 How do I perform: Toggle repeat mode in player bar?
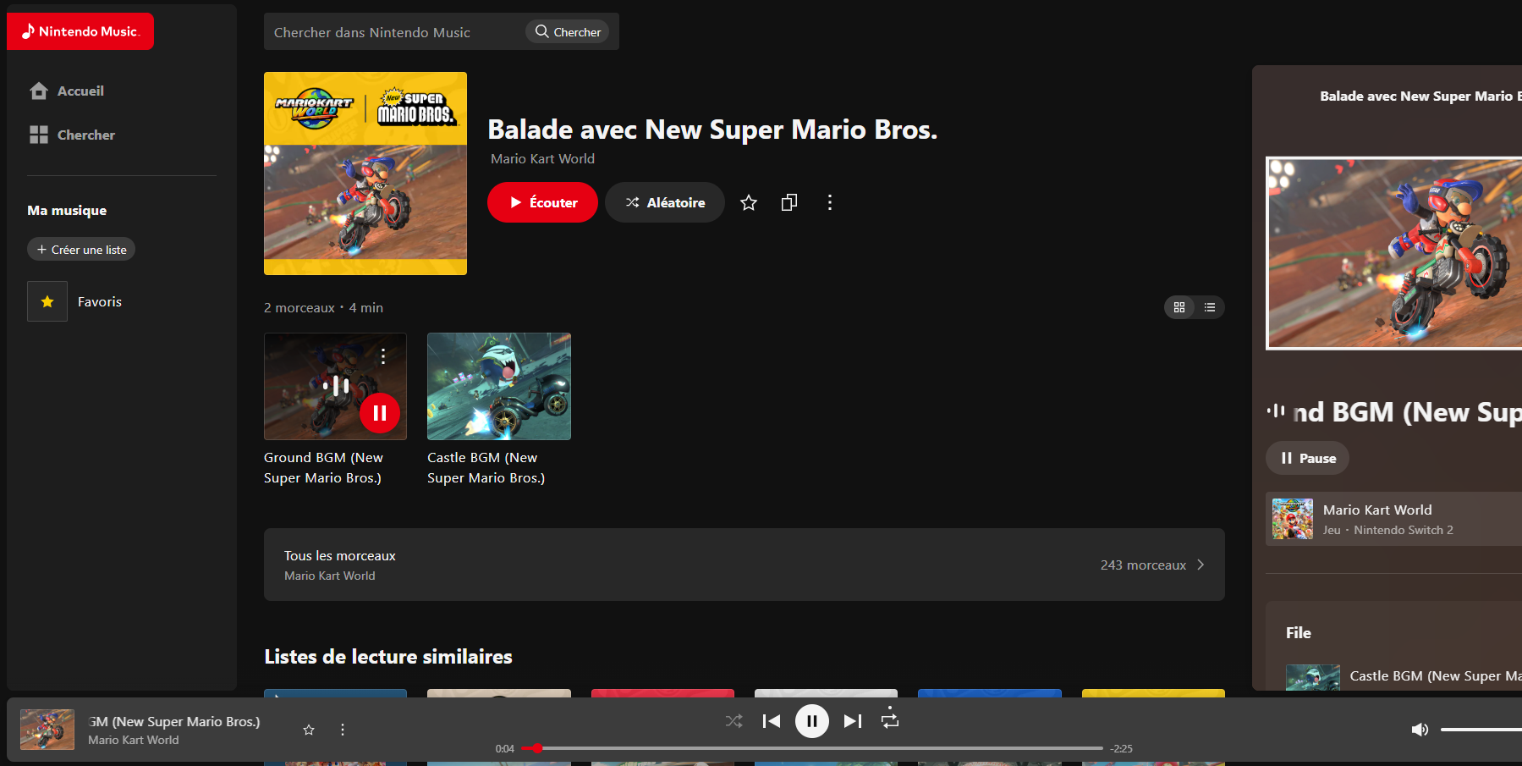[890, 720]
